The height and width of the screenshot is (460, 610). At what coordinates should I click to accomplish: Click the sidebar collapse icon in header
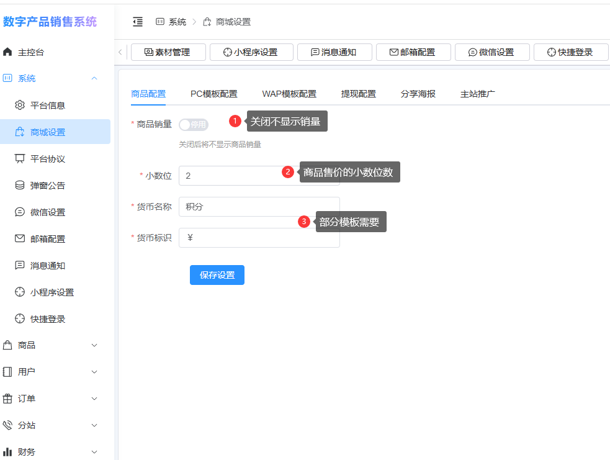(138, 22)
